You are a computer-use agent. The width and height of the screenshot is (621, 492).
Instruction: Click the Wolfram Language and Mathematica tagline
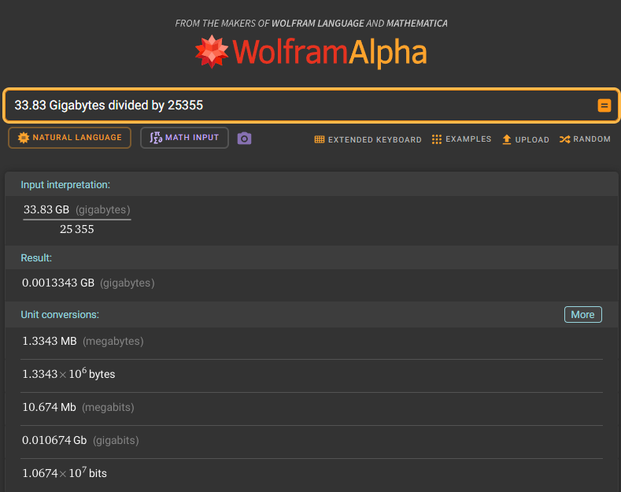tap(312, 24)
